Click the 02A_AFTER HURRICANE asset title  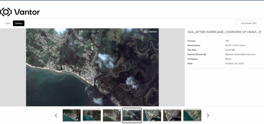(223, 32)
